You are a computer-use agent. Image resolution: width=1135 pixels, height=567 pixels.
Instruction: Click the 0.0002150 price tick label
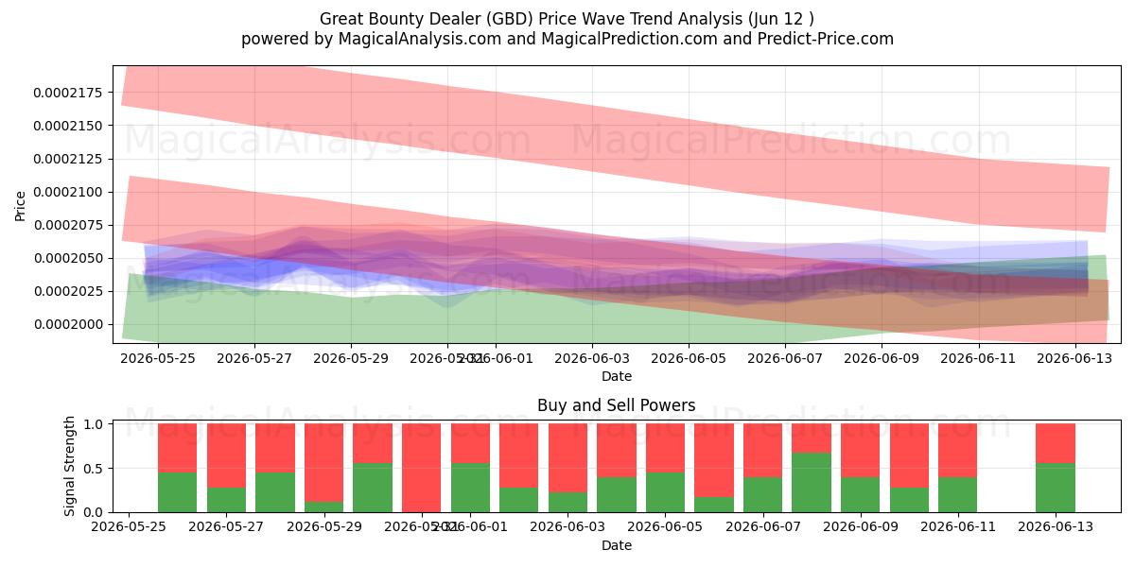69,126
